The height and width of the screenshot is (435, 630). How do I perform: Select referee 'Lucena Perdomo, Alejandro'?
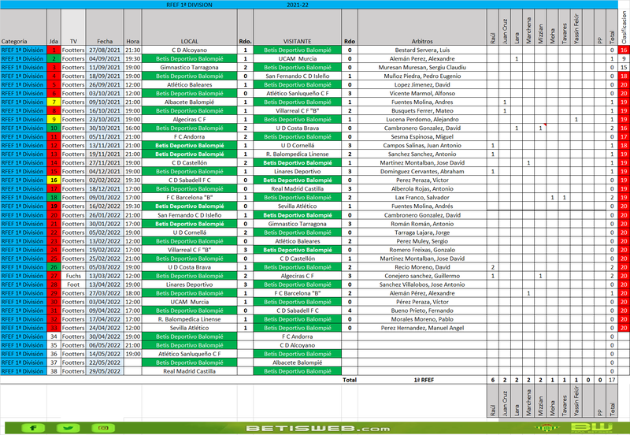(422, 120)
